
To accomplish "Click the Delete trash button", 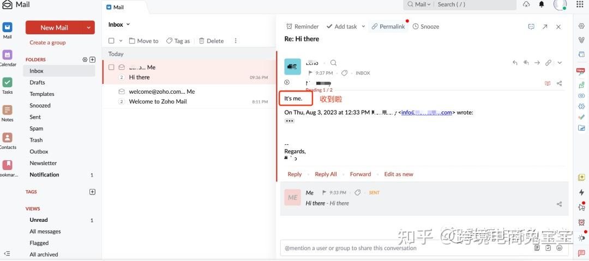I will [211, 41].
